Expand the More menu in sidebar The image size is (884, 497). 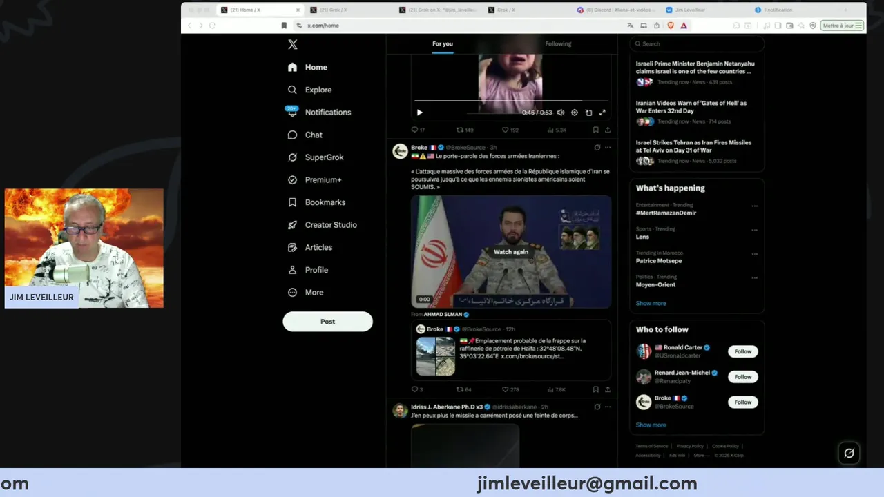pos(306,292)
